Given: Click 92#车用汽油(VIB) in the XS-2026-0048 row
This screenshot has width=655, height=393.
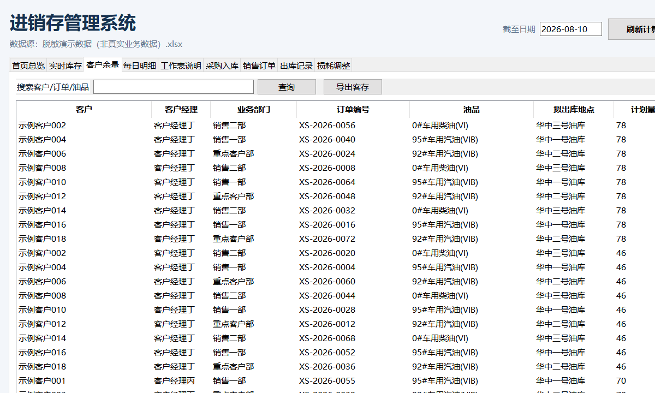Looking at the screenshot, I should pos(445,196).
